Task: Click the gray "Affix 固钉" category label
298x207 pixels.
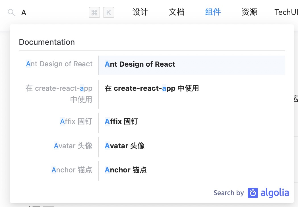Action: click(x=76, y=122)
